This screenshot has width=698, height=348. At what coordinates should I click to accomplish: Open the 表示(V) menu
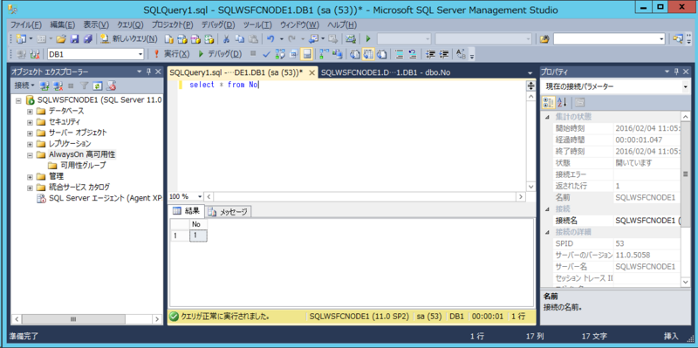click(96, 24)
